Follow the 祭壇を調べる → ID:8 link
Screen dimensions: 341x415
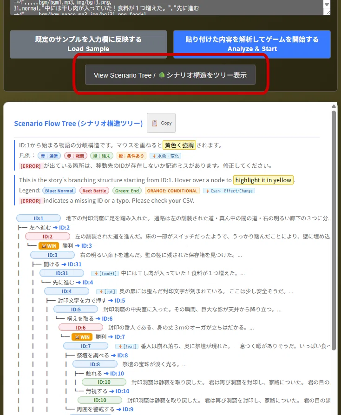(102, 356)
